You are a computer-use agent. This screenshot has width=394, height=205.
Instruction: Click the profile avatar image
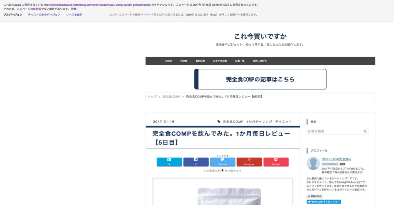313,164
